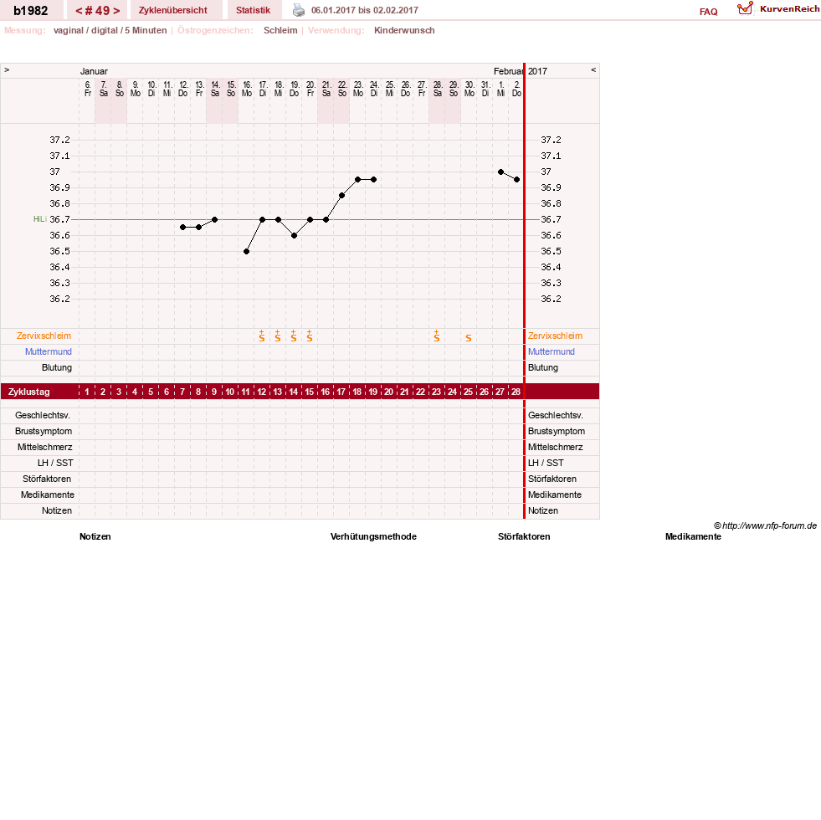Click the Medikamente row label on the left

click(48, 495)
